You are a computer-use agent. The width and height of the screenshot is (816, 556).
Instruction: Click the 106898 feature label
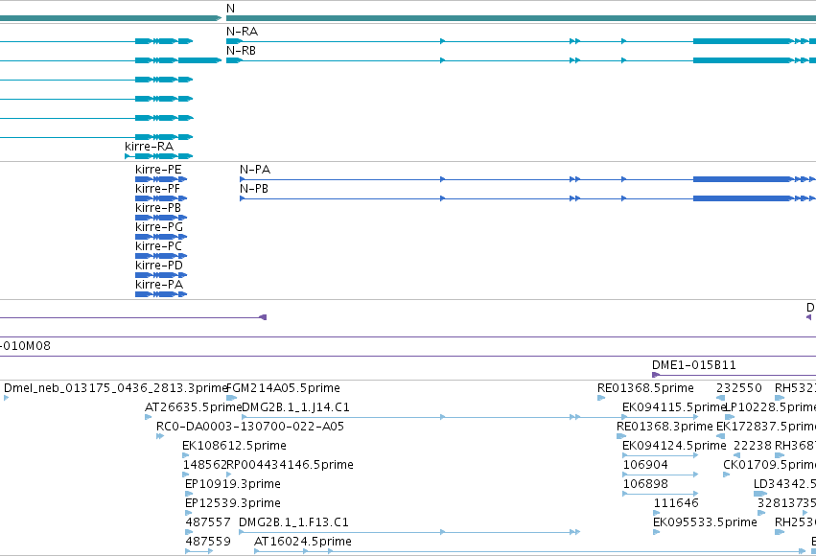[645, 484]
